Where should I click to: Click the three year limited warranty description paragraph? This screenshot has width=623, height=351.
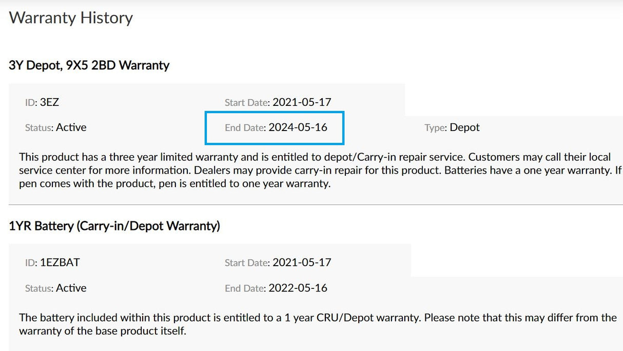(318, 170)
